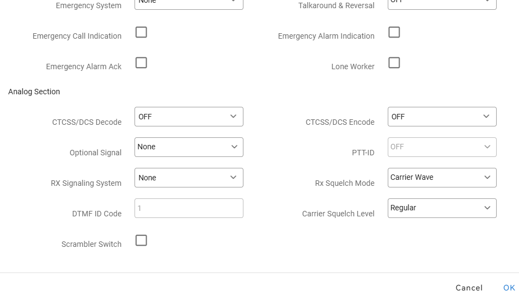Click the chevron arrow in Rx Squelch Mode
This screenshot has width=519, height=297.
(487, 178)
